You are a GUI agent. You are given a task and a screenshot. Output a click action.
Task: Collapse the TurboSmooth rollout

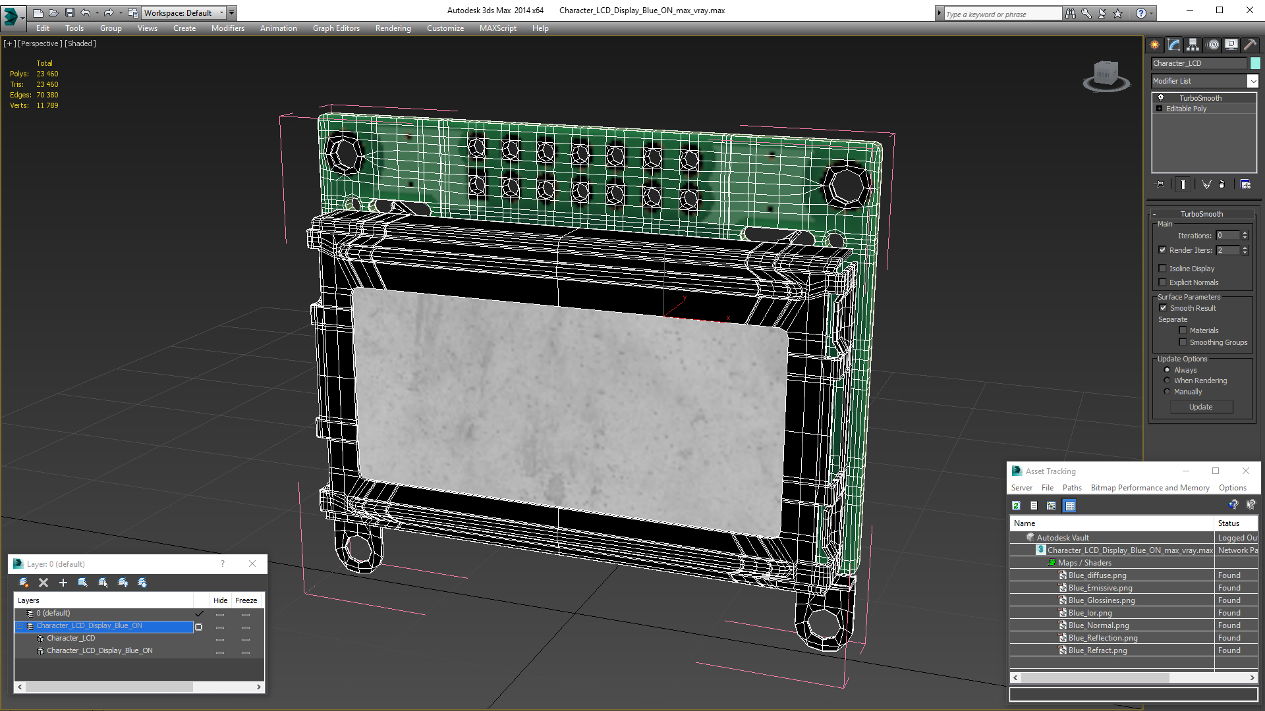1154,214
